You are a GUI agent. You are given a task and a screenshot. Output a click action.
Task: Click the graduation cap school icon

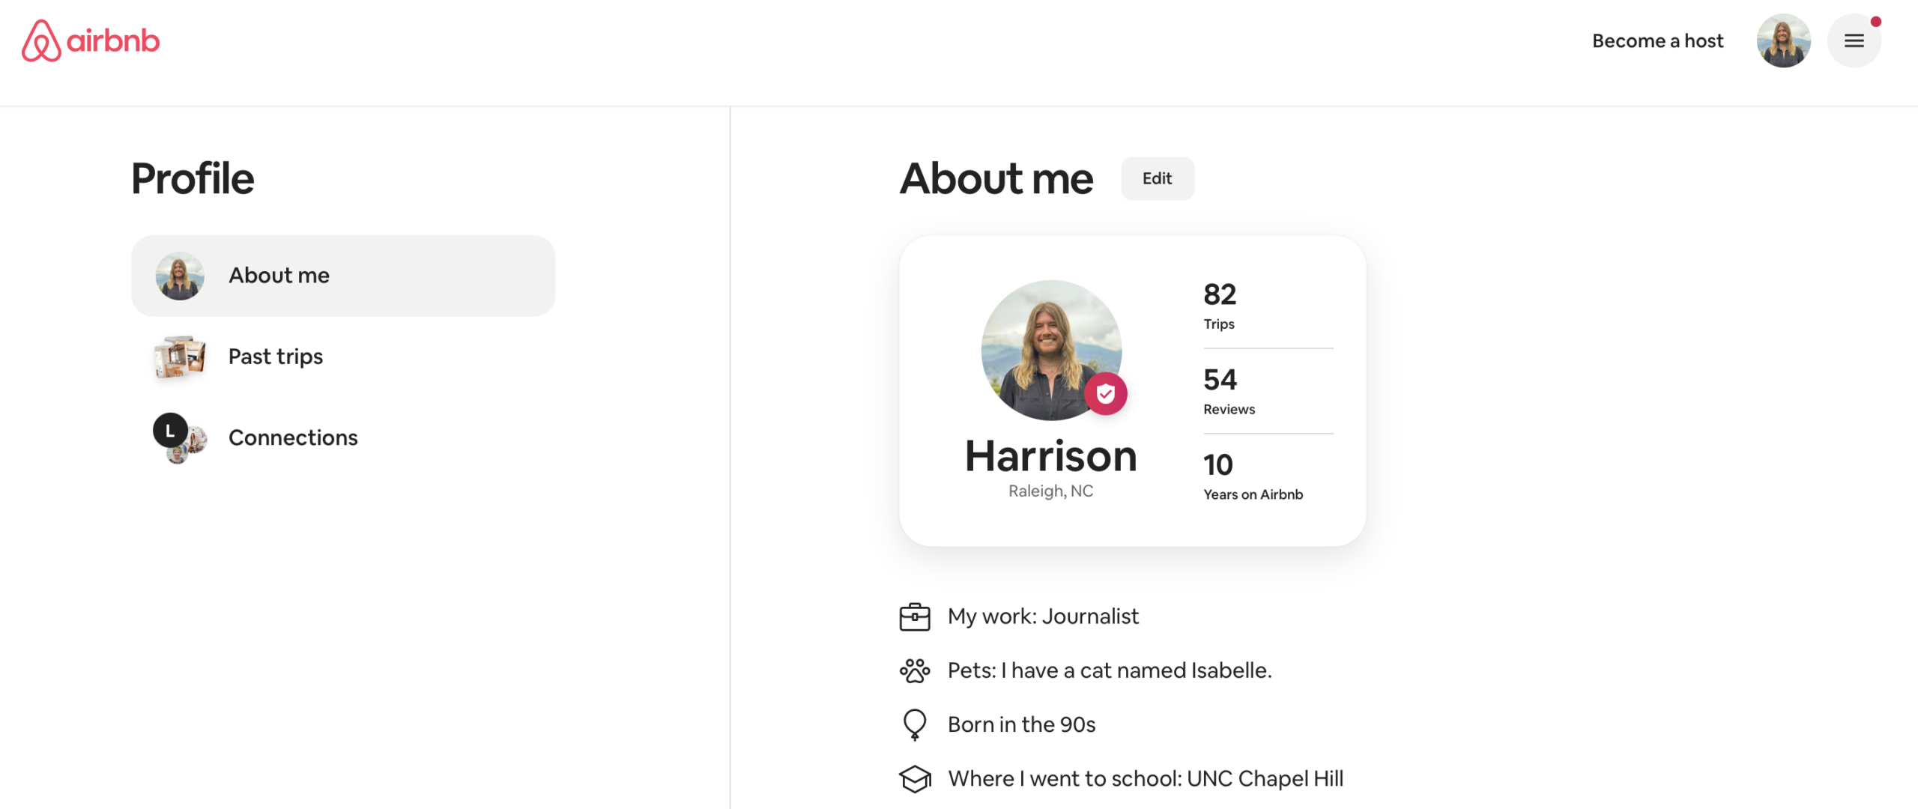(915, 779)
